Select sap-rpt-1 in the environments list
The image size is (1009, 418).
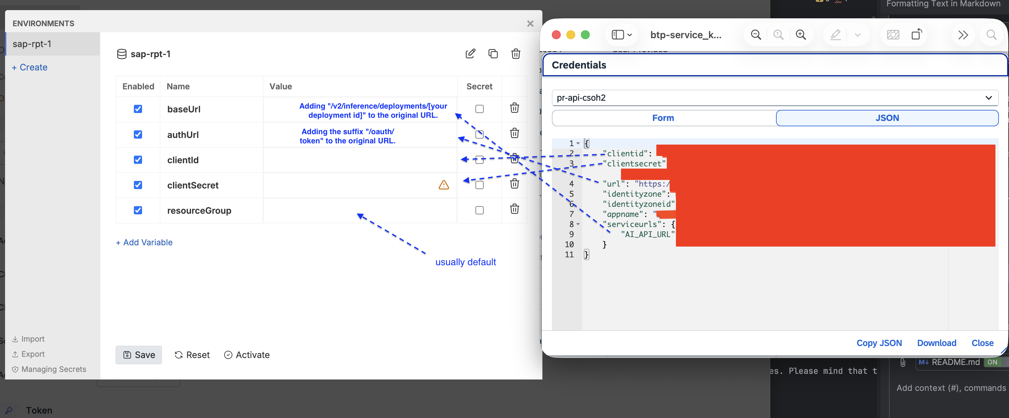pos(53,44)
